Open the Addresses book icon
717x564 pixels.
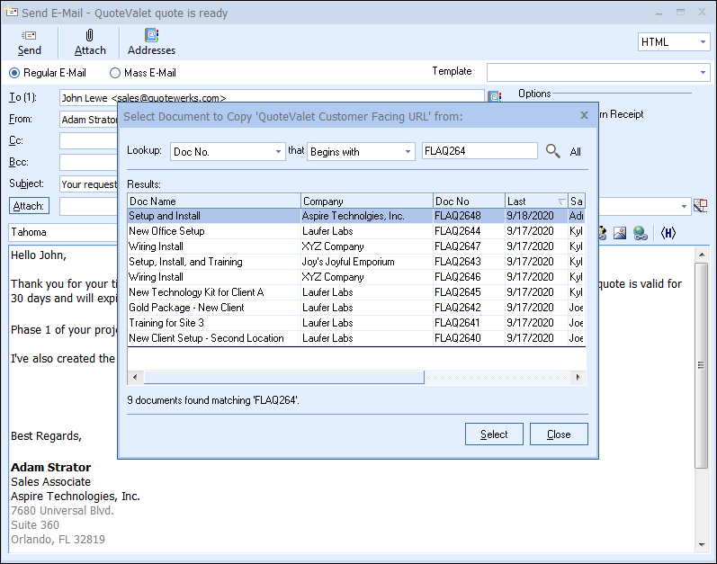click(x=151, y=35)
